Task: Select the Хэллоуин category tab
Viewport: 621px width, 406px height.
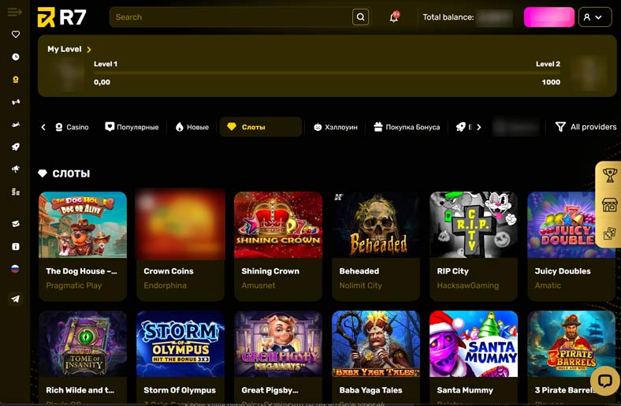Action: [x=335, y=127]
